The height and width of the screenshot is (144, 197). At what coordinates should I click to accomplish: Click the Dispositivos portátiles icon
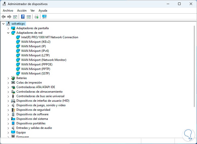coord(13,123)
